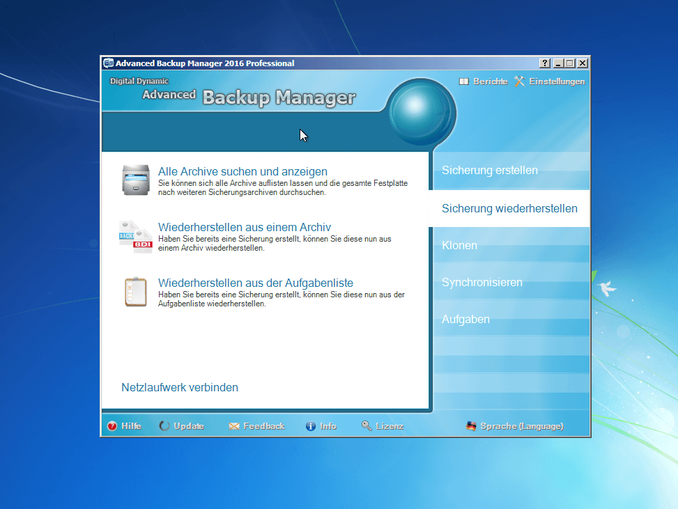Image resolution: width=678 pixels, height=509 pixels.
Task: Maximize the Backup Manager window
Action: 570,63
